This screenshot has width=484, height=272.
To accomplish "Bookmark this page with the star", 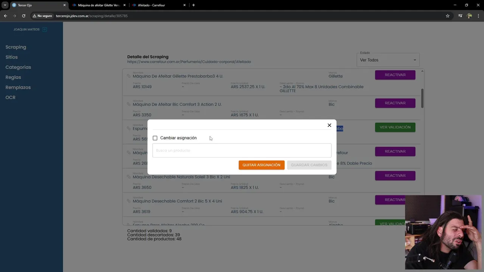I will 448,16.
